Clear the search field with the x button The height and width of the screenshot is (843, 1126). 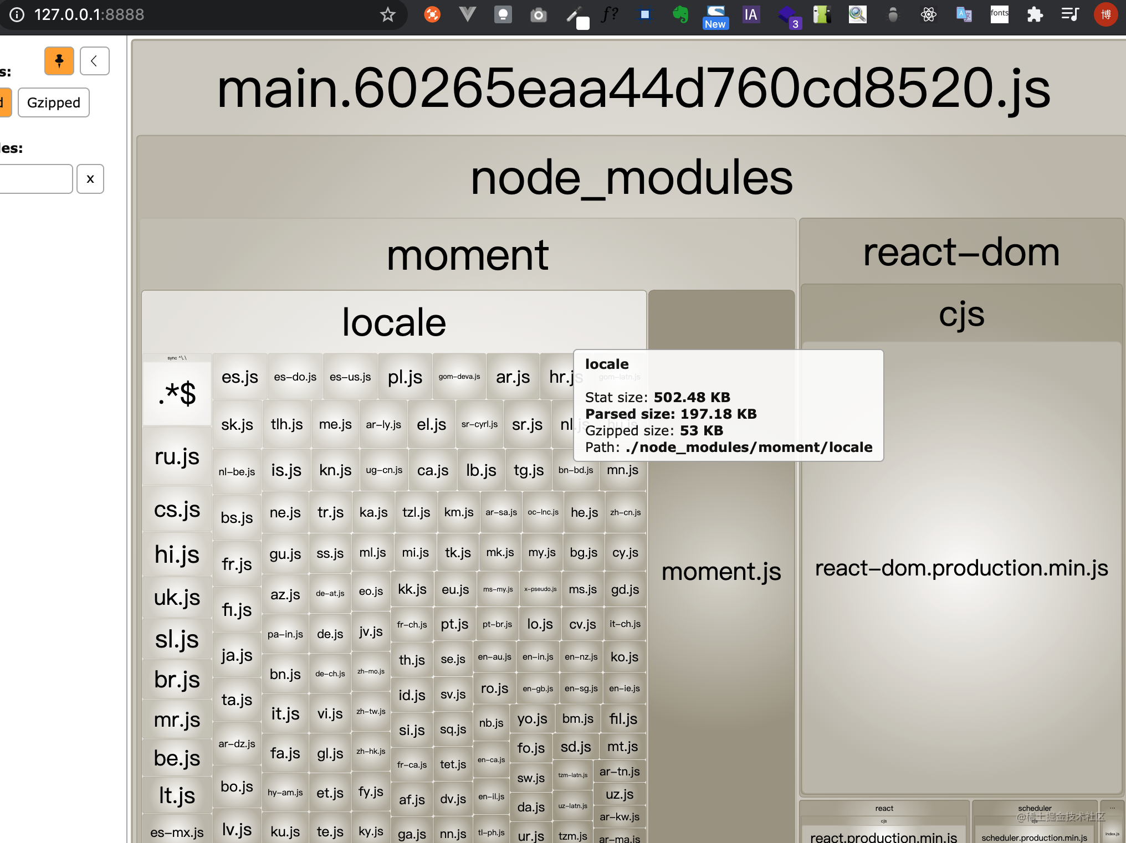[x=90, y=179]
